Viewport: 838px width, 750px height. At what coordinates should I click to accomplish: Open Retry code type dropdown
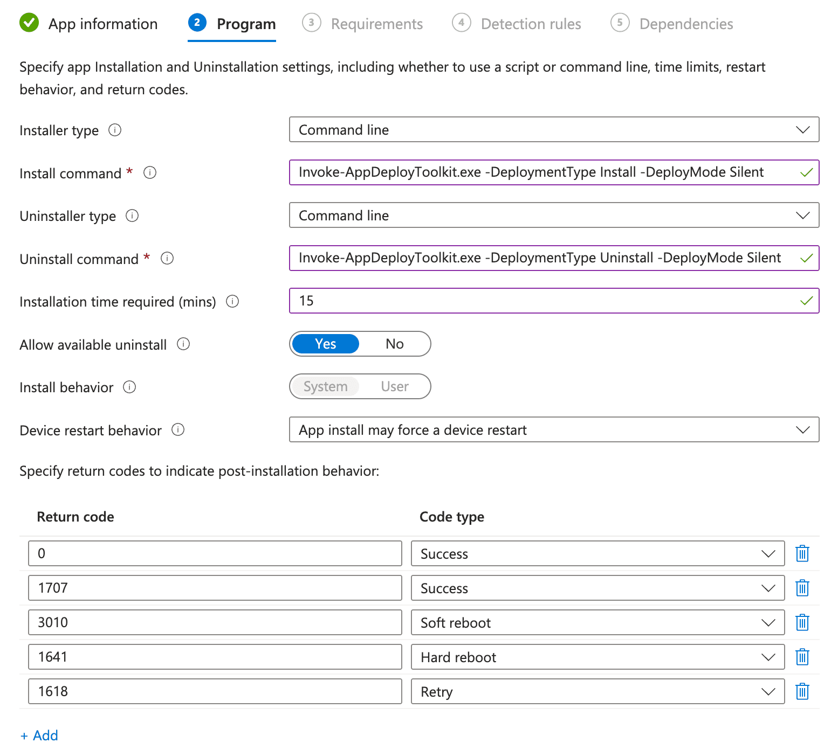click(597, 691)
